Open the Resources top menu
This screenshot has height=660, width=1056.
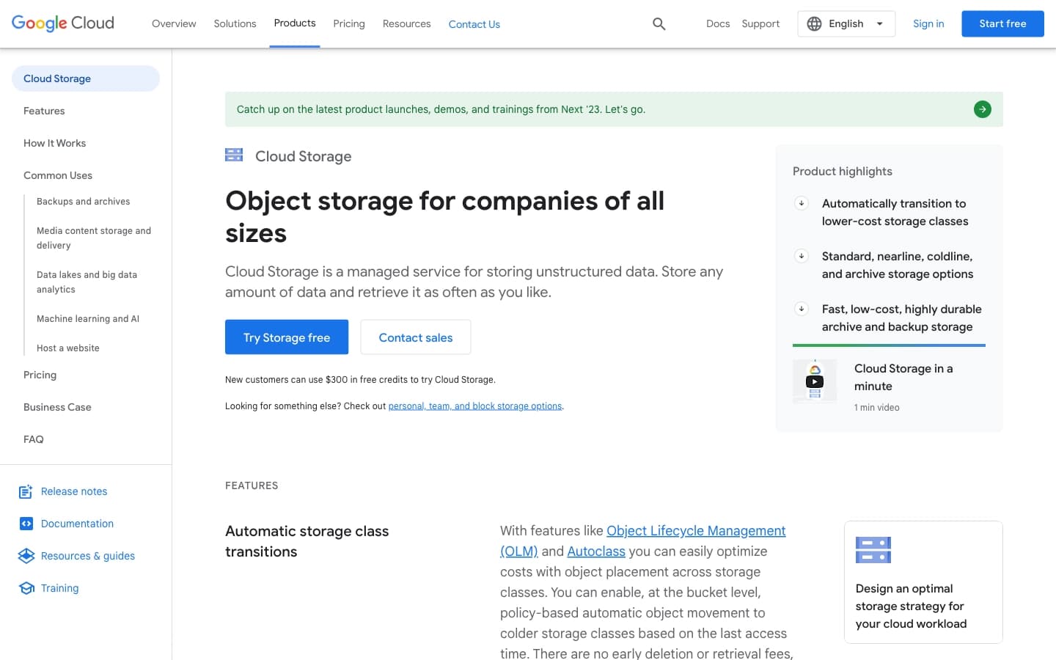[x=406, y=23]
